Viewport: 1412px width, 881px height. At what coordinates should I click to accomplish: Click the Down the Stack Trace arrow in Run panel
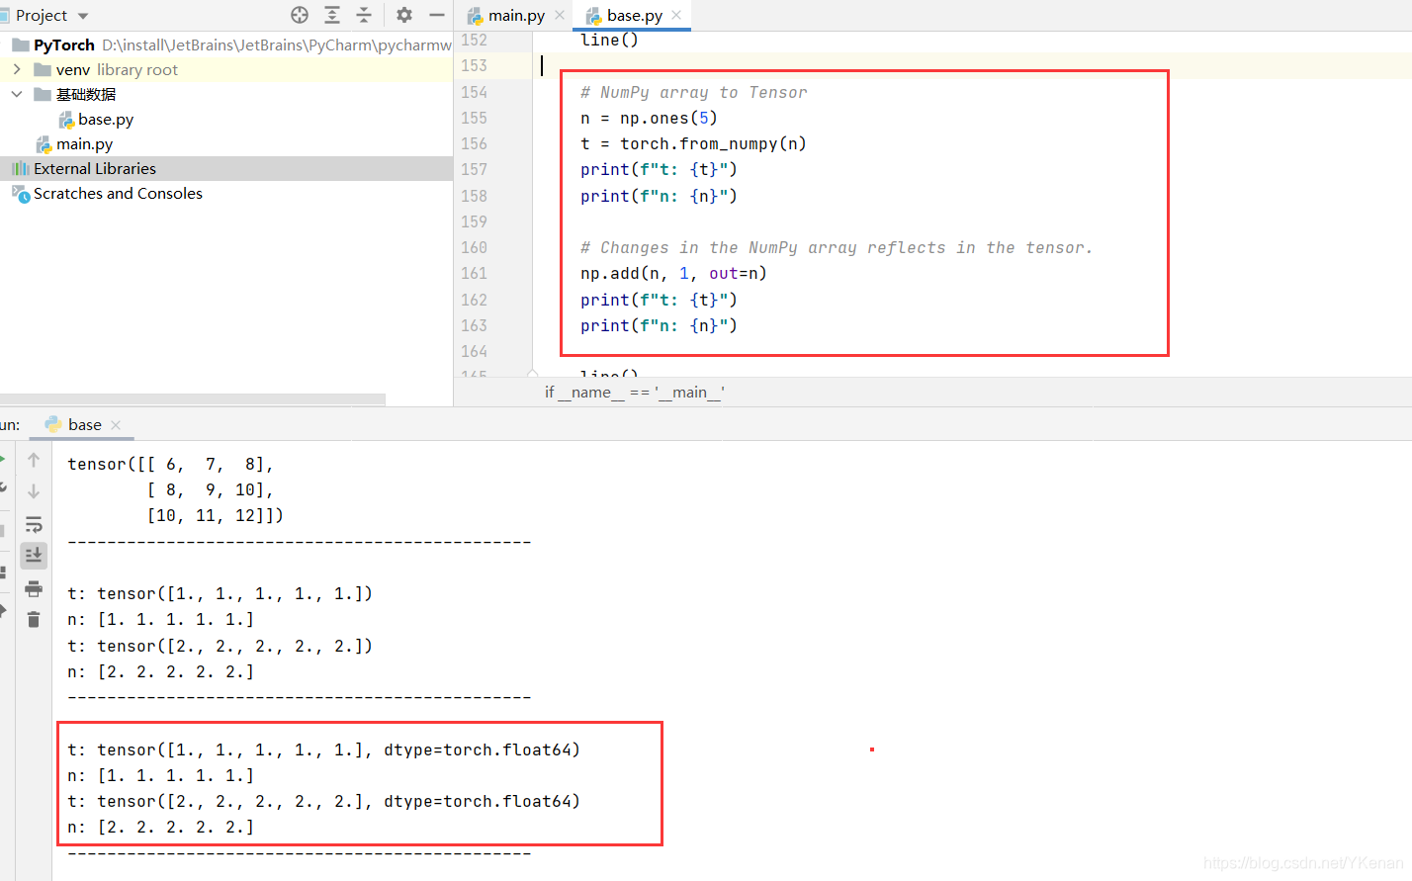tap(34, 491)
